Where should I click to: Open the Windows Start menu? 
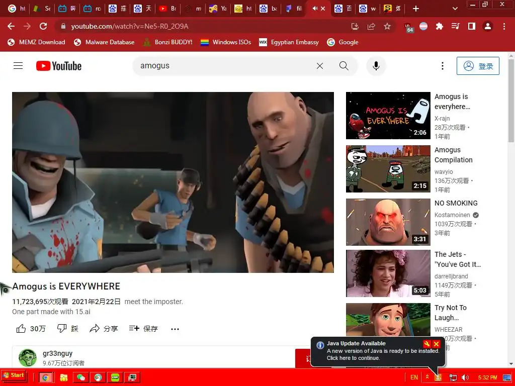14,375
